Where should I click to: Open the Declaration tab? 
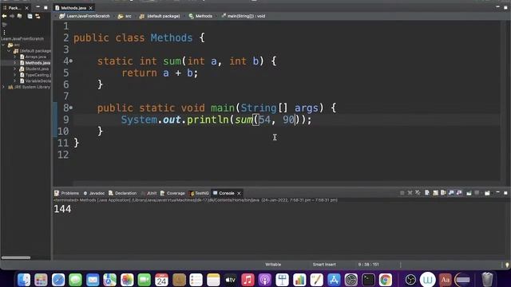point(122,193)
